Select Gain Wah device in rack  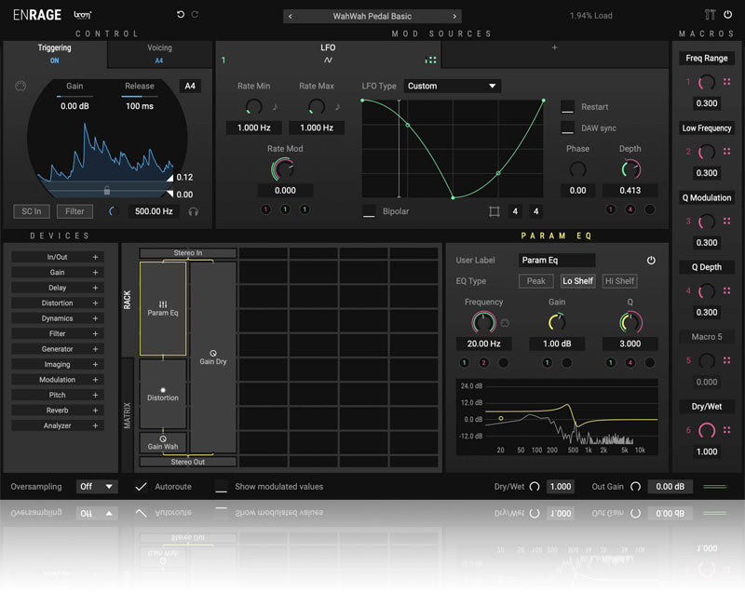click(x=163, y=442)
